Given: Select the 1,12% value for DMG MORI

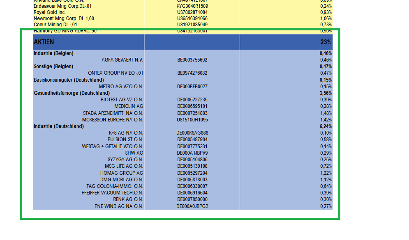Looking at the screenshot, I should pos(326,180).
